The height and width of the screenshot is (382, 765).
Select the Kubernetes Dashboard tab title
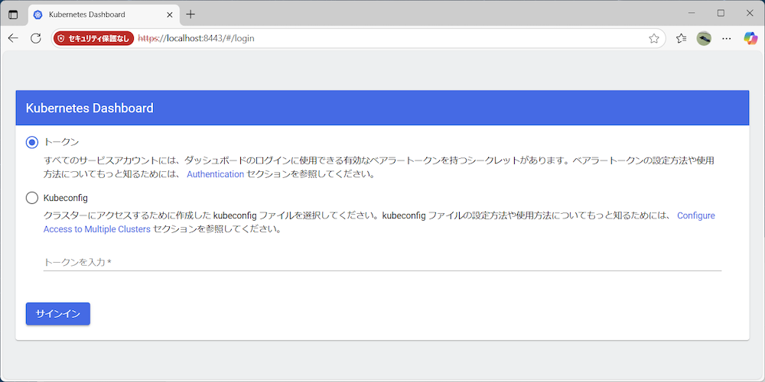click(87, 15)
